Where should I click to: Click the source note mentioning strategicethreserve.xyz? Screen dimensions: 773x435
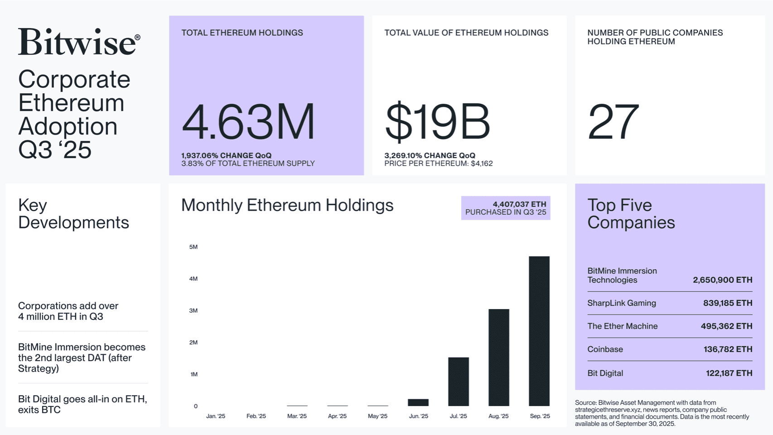[x=662, y=413]
